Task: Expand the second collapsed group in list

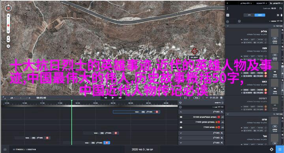Action: [x=181, y=133]
